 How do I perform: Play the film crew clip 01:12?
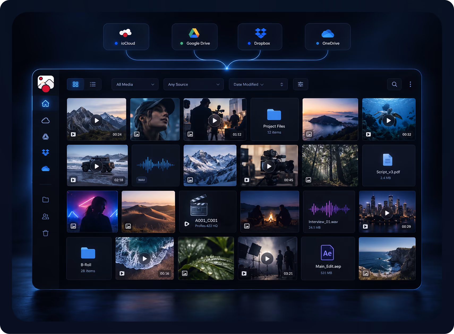click(x=215, y=120)
